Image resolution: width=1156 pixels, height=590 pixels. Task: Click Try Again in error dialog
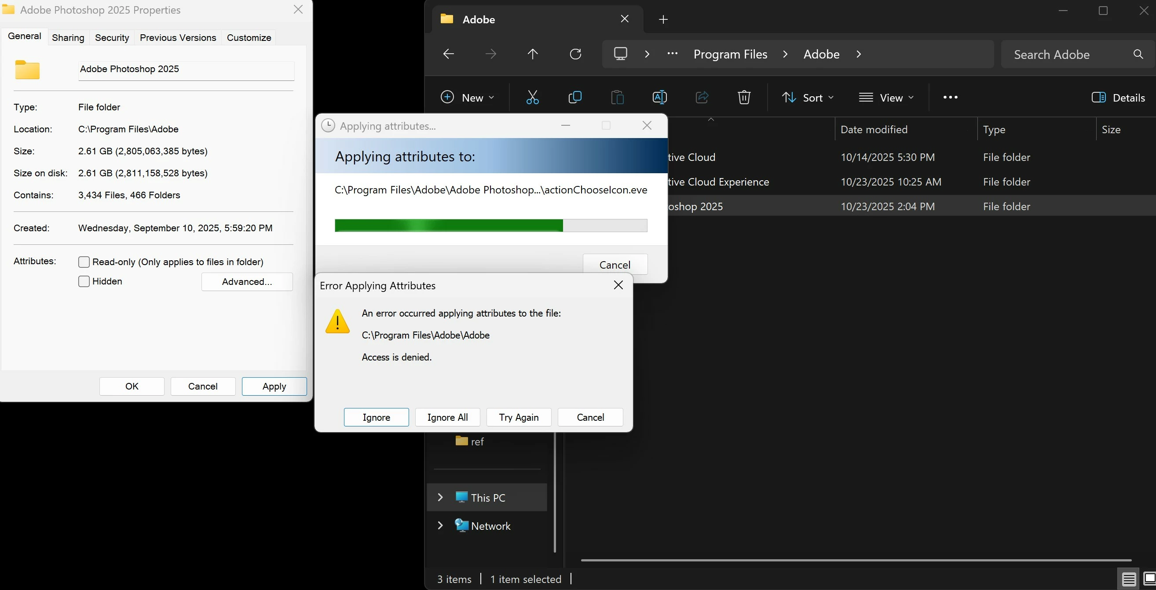[518, 417]
